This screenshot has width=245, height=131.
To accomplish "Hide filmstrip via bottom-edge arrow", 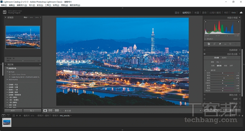I will click(122, 130).
